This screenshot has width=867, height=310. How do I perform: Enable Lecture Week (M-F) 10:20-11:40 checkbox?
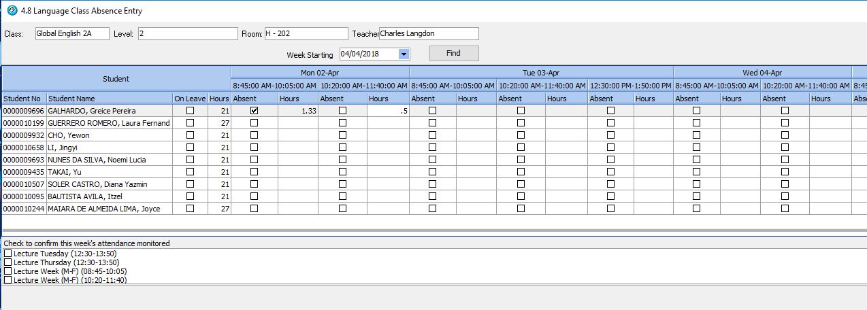tap(8, 280)
